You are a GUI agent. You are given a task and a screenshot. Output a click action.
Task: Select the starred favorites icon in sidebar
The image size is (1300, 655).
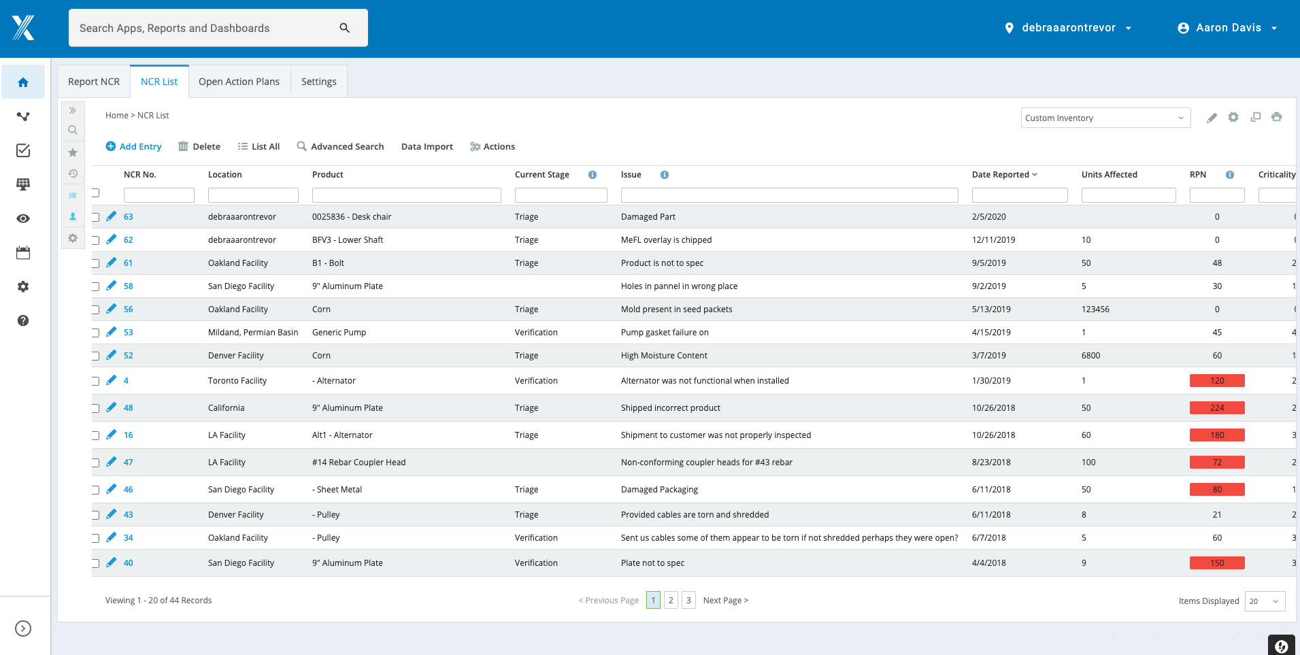[73, 152]
